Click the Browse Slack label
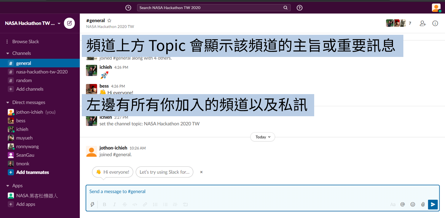The width and height of the screenshot is (445, 218). 26,42
